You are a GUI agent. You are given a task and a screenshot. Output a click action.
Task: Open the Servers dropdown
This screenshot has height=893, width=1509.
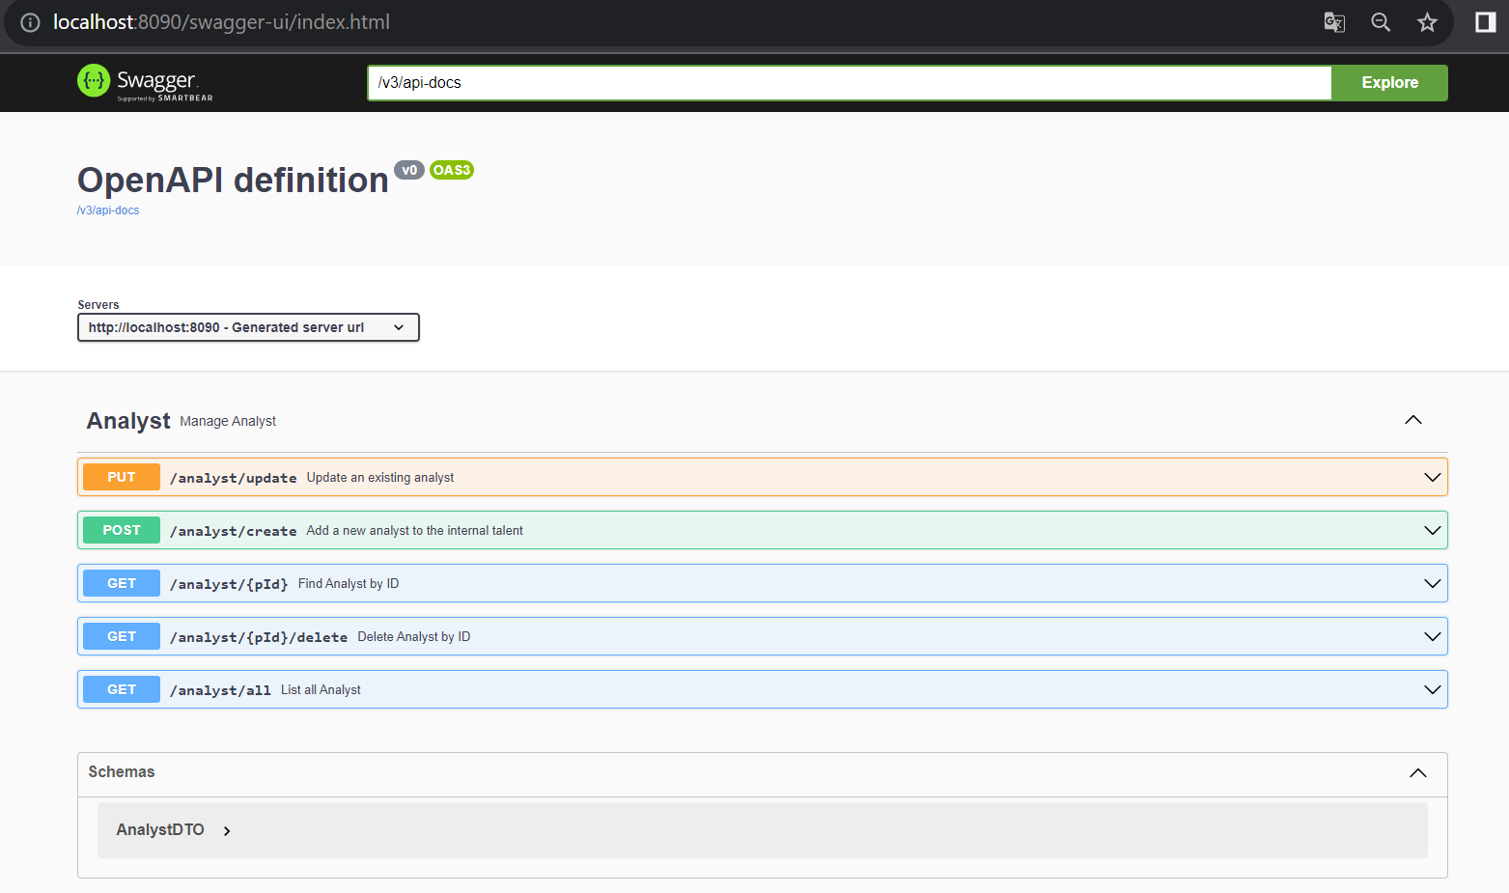pyautogui.click(x=248, y=327)
